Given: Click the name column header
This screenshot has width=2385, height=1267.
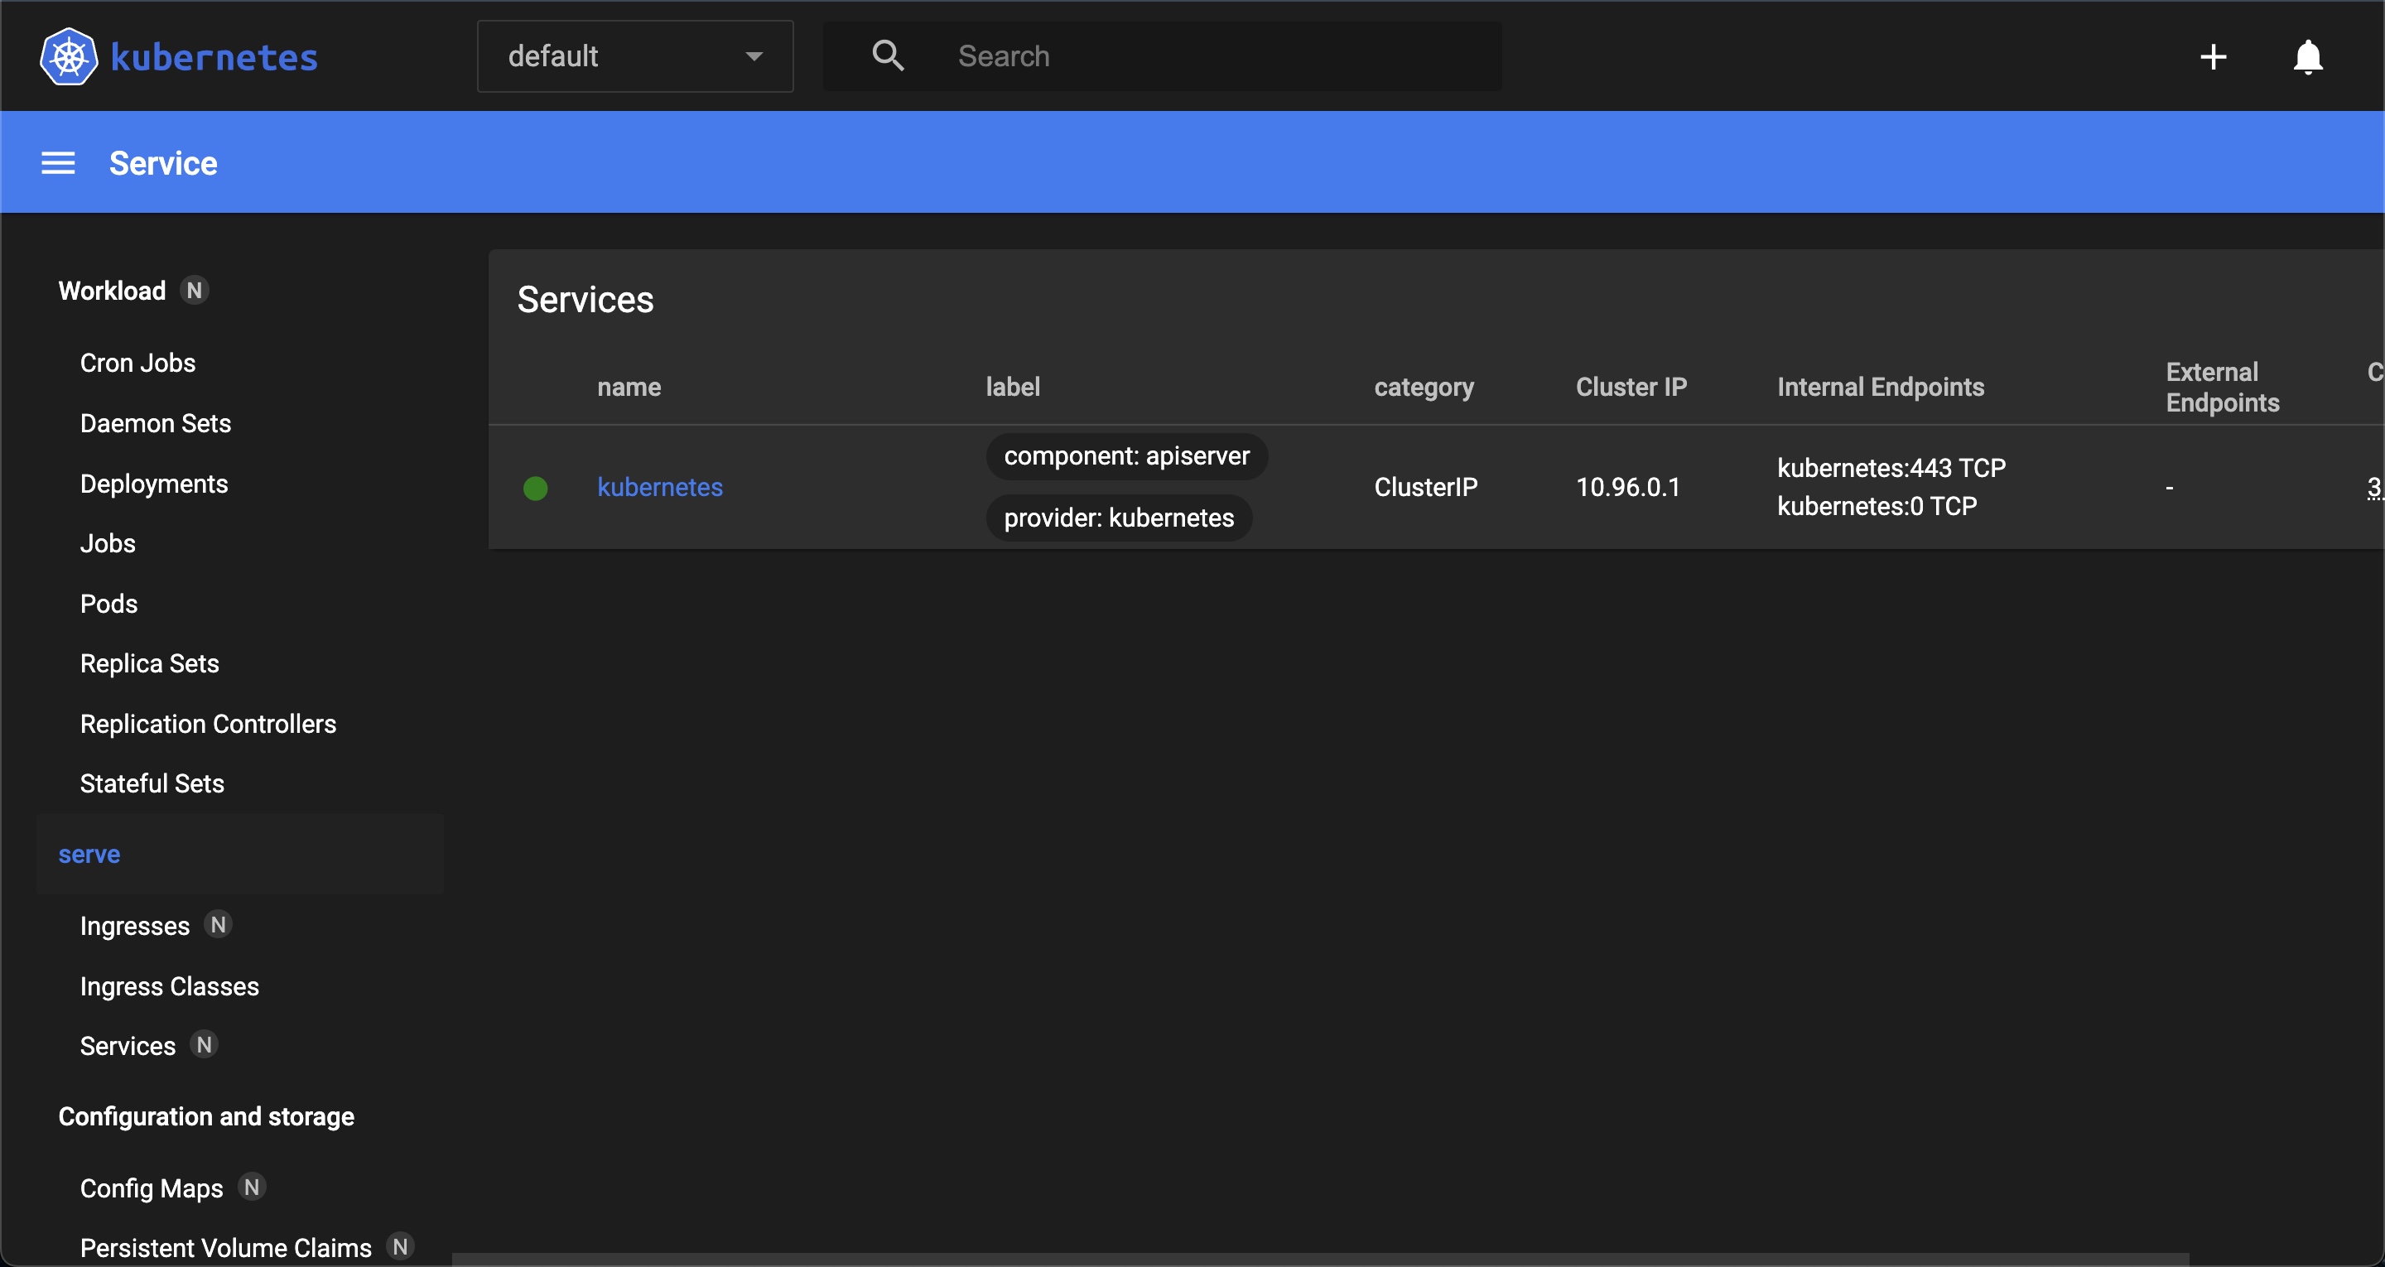Looking at the screenshot, I should [629, 388].
